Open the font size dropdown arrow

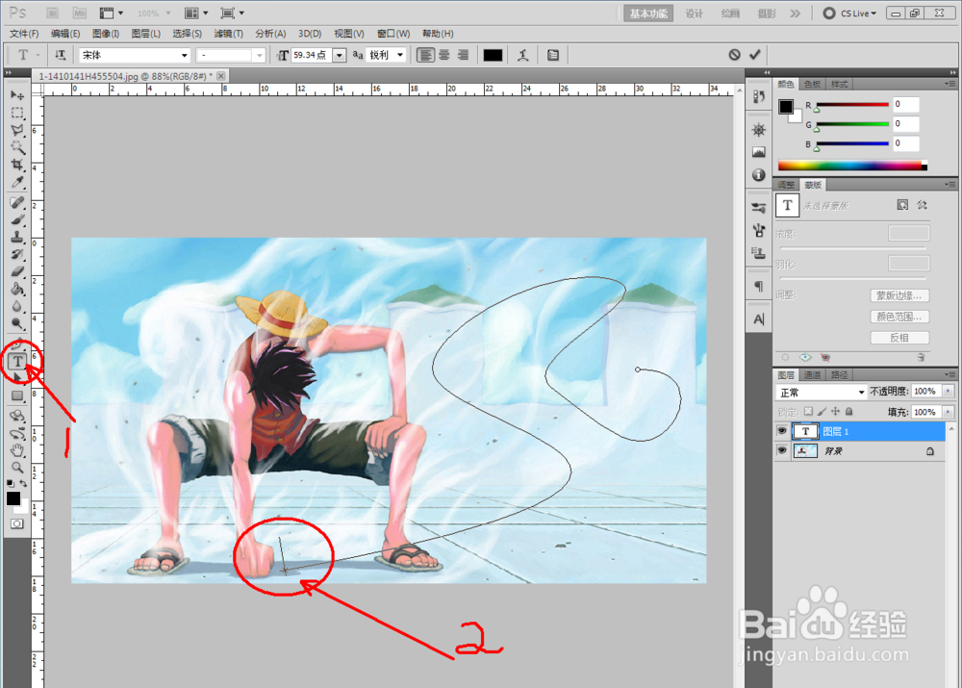[x=340, y=55]
